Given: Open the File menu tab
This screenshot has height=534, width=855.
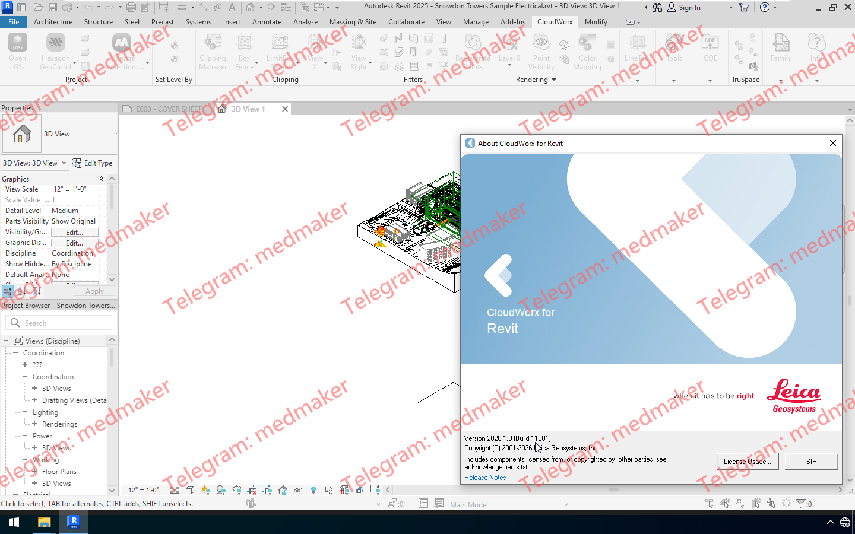Looking at the screenshot, I should click(14, 21).
